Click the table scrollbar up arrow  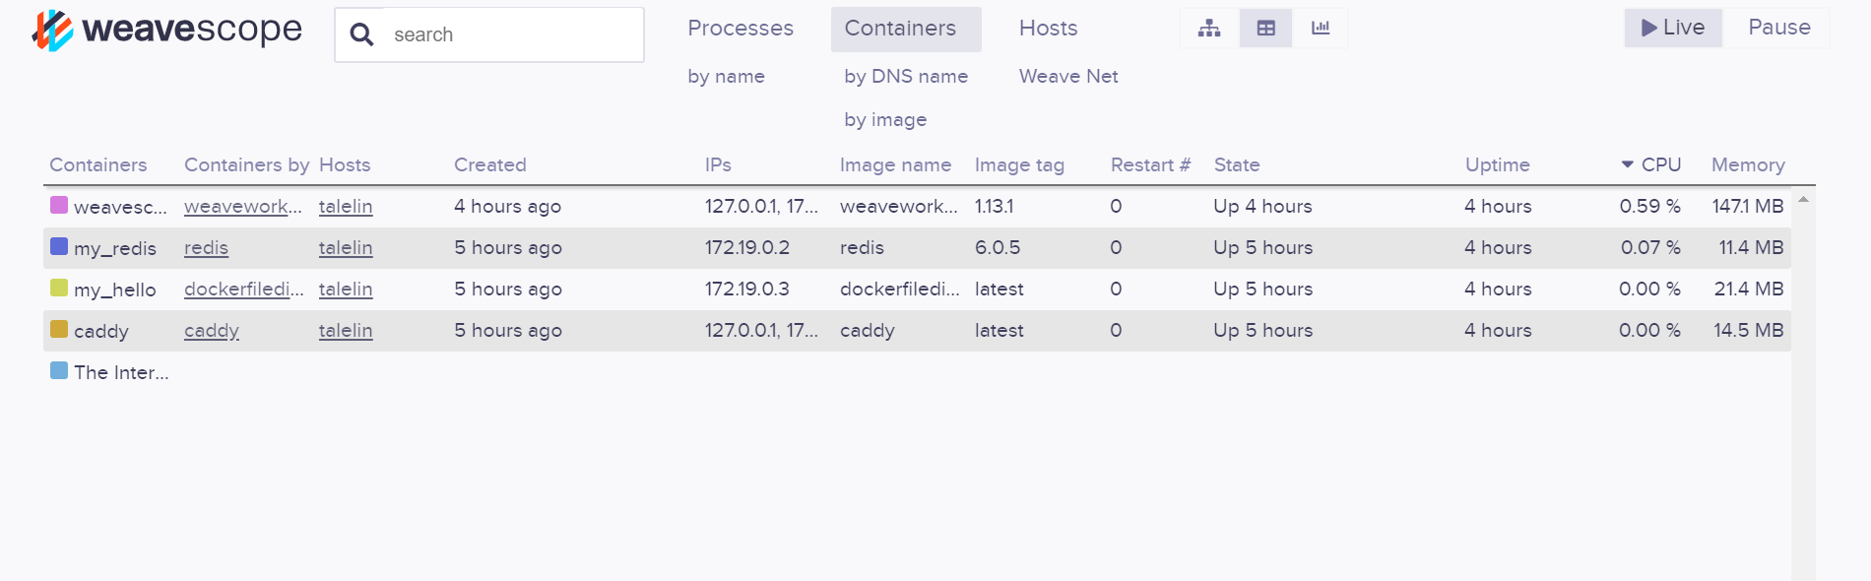point(1803,200)
